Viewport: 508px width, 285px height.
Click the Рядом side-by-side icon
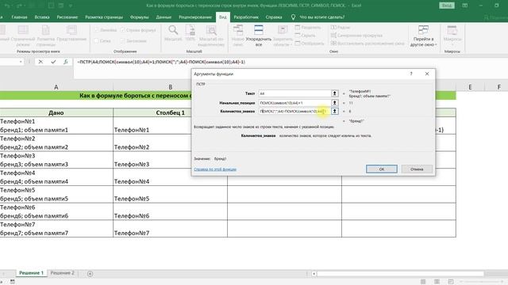(x=341, y=28)
